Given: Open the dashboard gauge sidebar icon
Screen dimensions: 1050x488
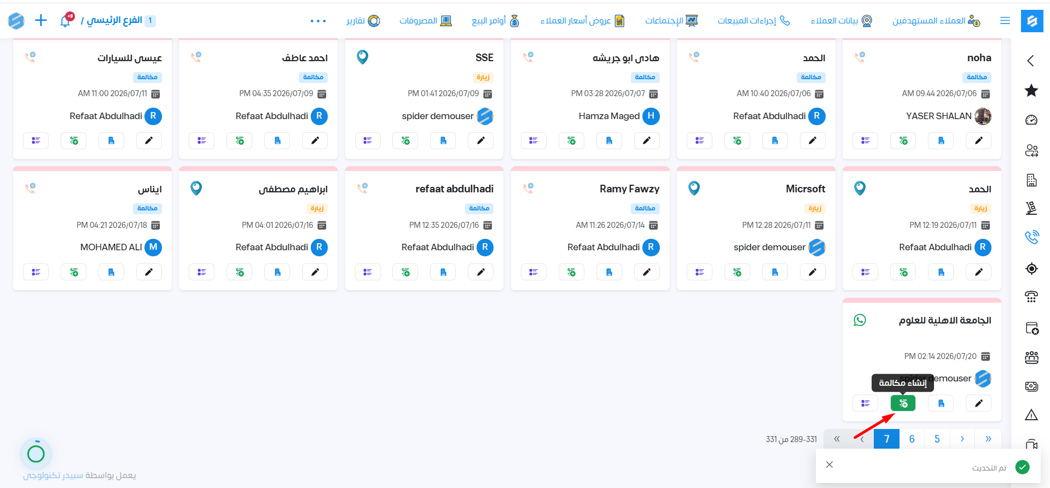Looking at the screenshot, I should coord(1031,120).
